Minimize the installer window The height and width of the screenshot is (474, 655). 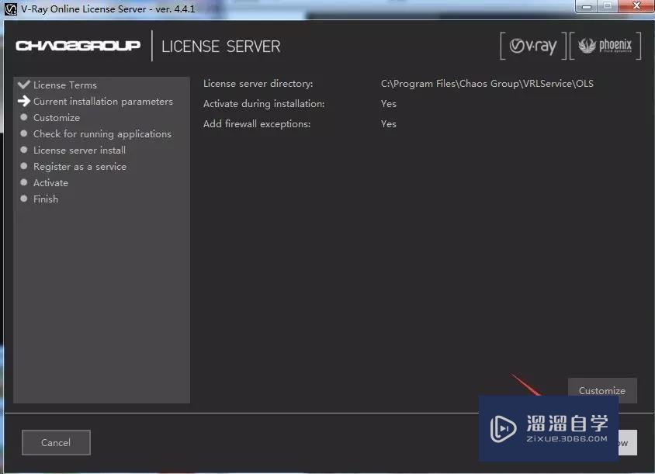(587, 6)
